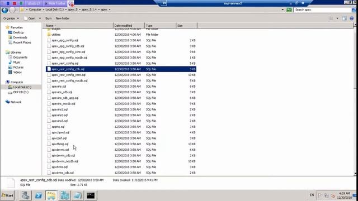Image resolution: width=358 pixels, height=201 pixels.
Task: Click file name apex_rest_config_nocdb.sql
Action: pyautogui.click(x=69, y=80)
